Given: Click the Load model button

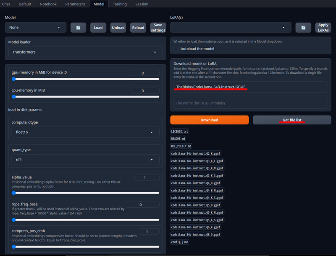Looking at the screenshot, I should (98, 28).
